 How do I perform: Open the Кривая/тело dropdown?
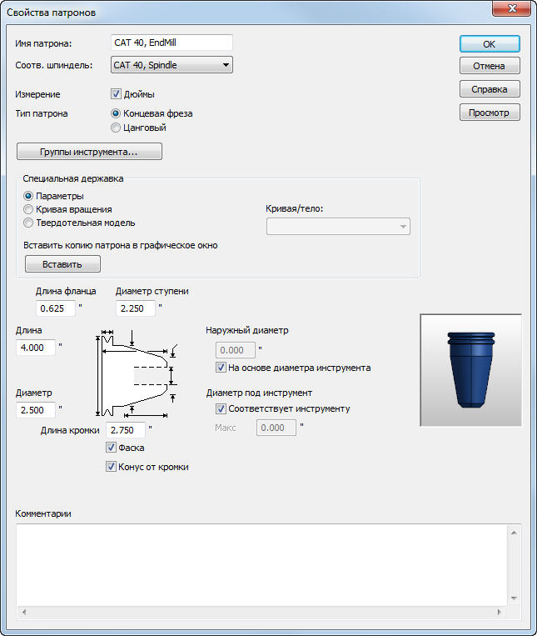338,227
